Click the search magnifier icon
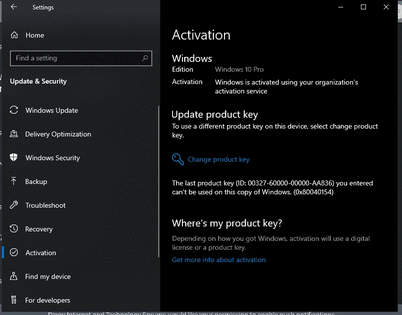This screenshot has width=402, height=315. click(x=145, y=58)
